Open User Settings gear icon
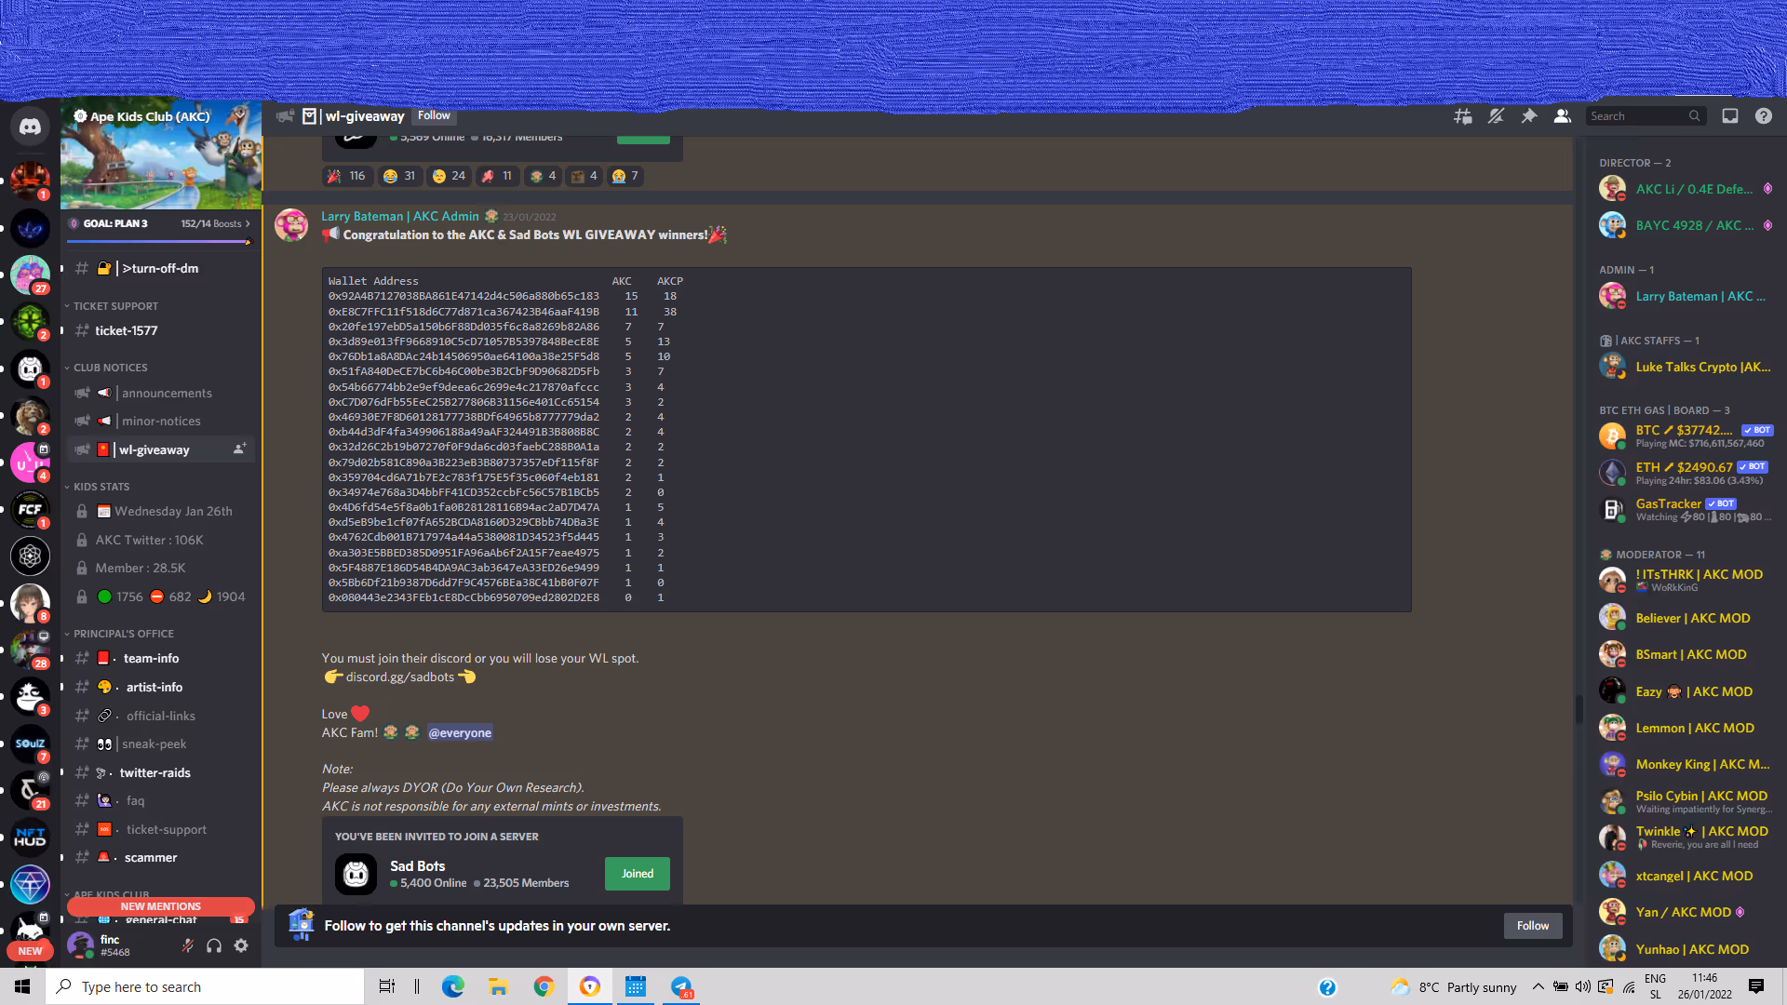The width and height of the screenshot is (1787, 1005). (241, 946)
